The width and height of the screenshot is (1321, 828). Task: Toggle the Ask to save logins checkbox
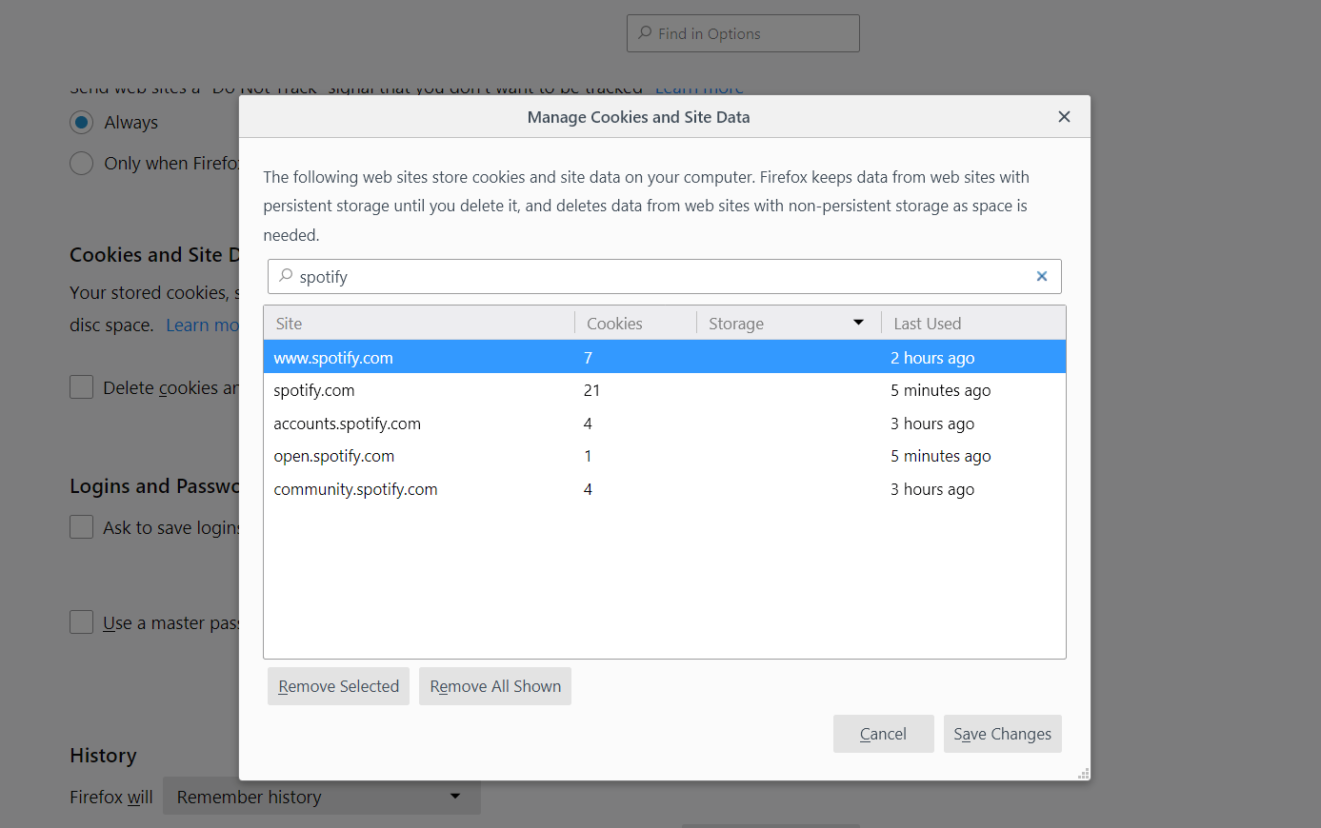(82, 527)
